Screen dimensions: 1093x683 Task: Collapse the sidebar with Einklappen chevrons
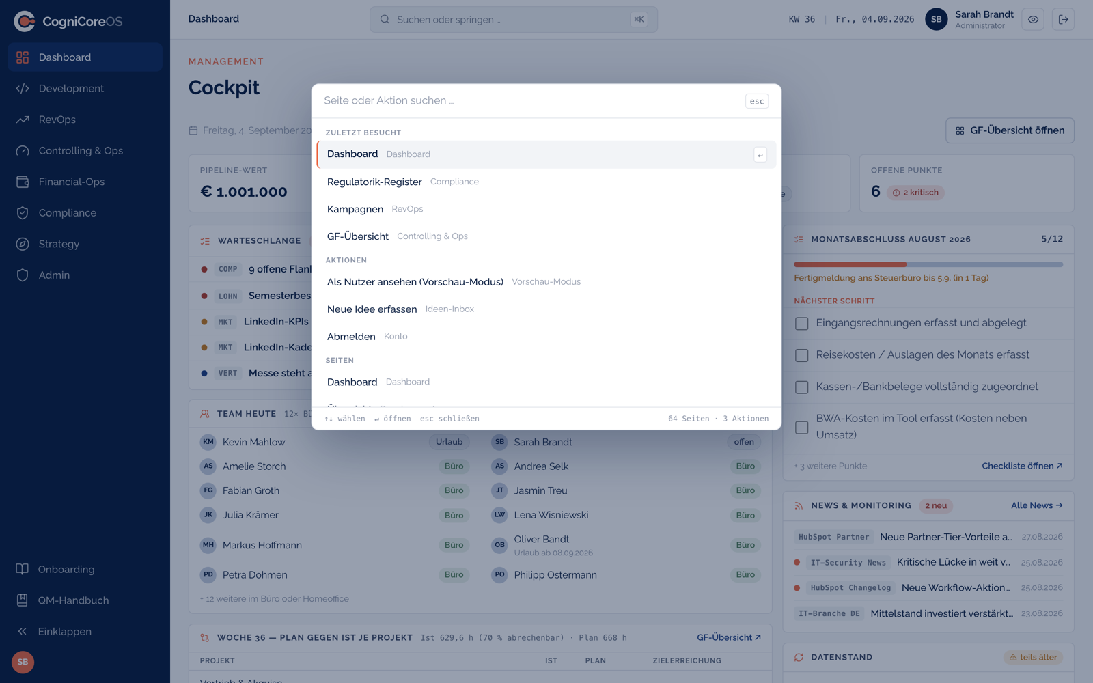click(x=23, y=632)
